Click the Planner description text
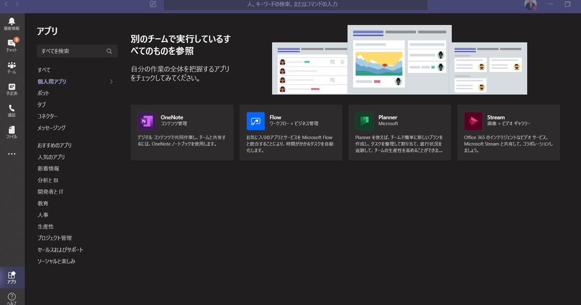The width and height of the screenshot is (581, 305). click(399, 144)
